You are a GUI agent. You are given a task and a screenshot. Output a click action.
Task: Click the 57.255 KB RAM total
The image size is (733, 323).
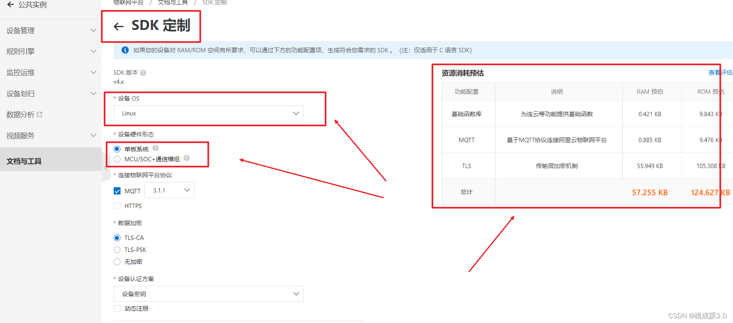click(x=650, y=192)
